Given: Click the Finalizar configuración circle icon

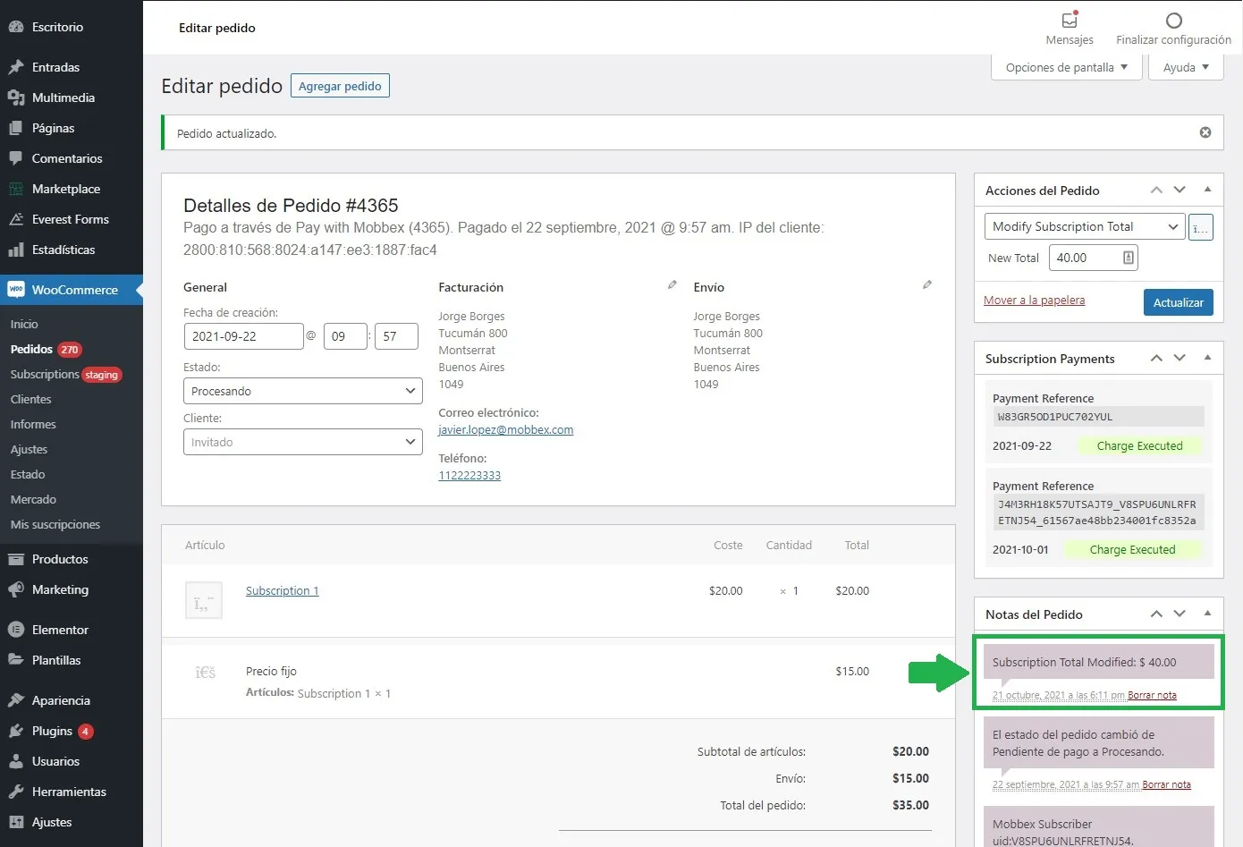Looking at the screenshot, I should (1174, 20).
